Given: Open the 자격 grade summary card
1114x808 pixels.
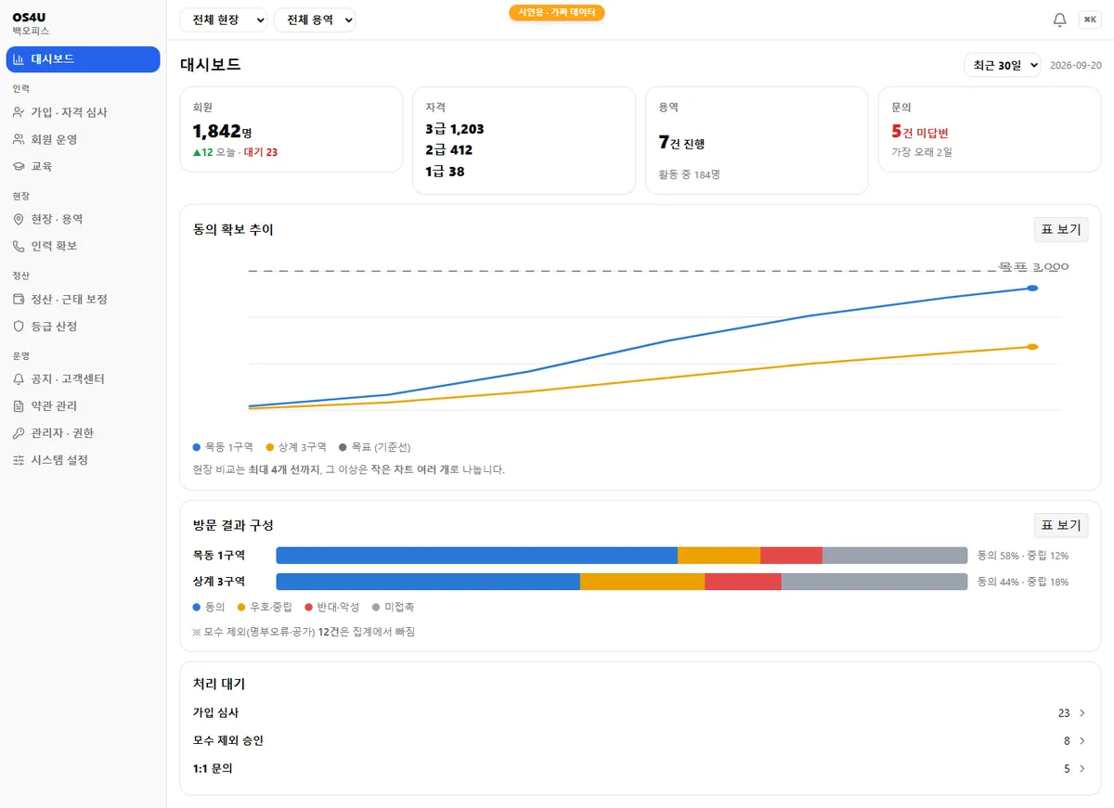Looking at the screenshot, I should pyautogui.click(x=524, y=140).
